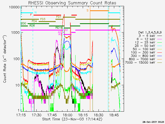Click the 100 y-axis label

(x=16, y=59)
